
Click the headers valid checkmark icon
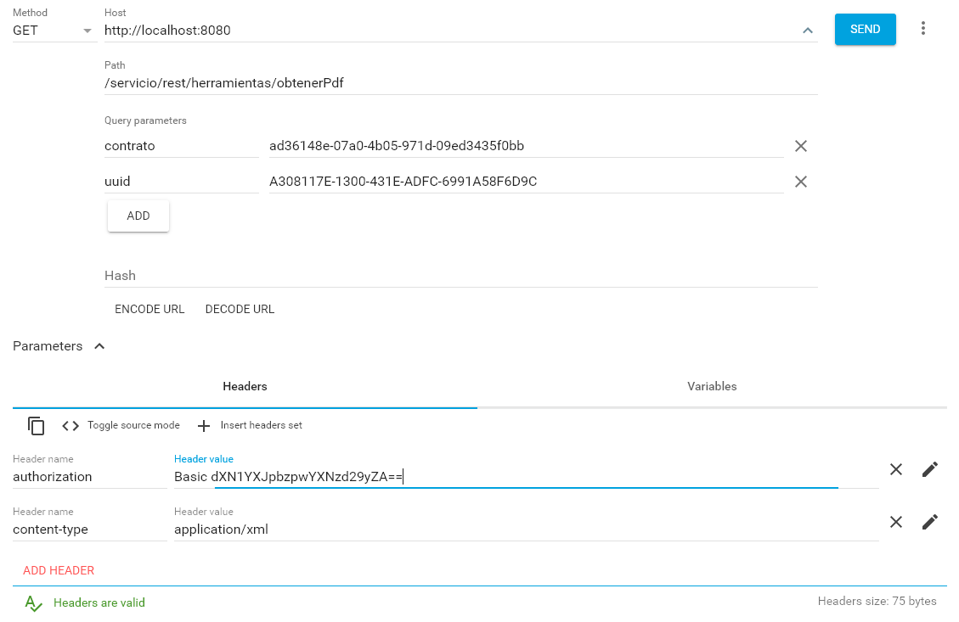click(x=32, y=602)
